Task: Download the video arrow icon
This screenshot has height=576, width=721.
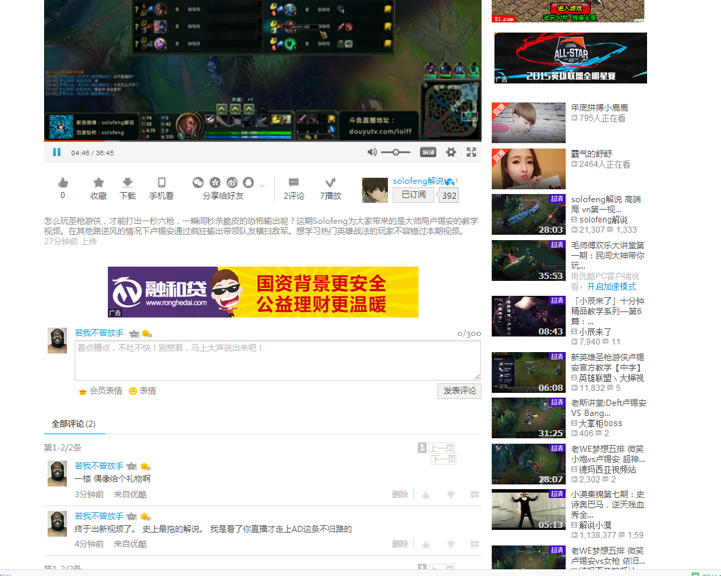Action: (x=128, y=183)
